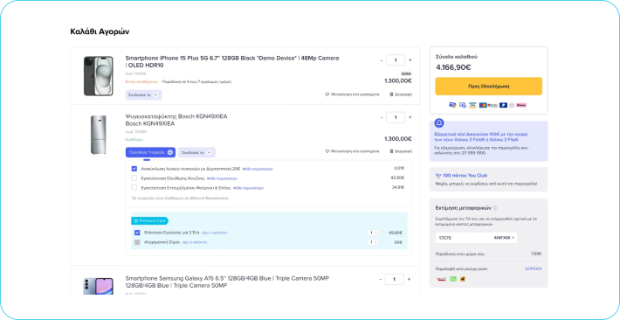This screenshot has width=620, height=320.
Task: Open 'Δες τι καλύπτει' for Επέκταση Εγγύησης
Action: click(x=215, y=233)
